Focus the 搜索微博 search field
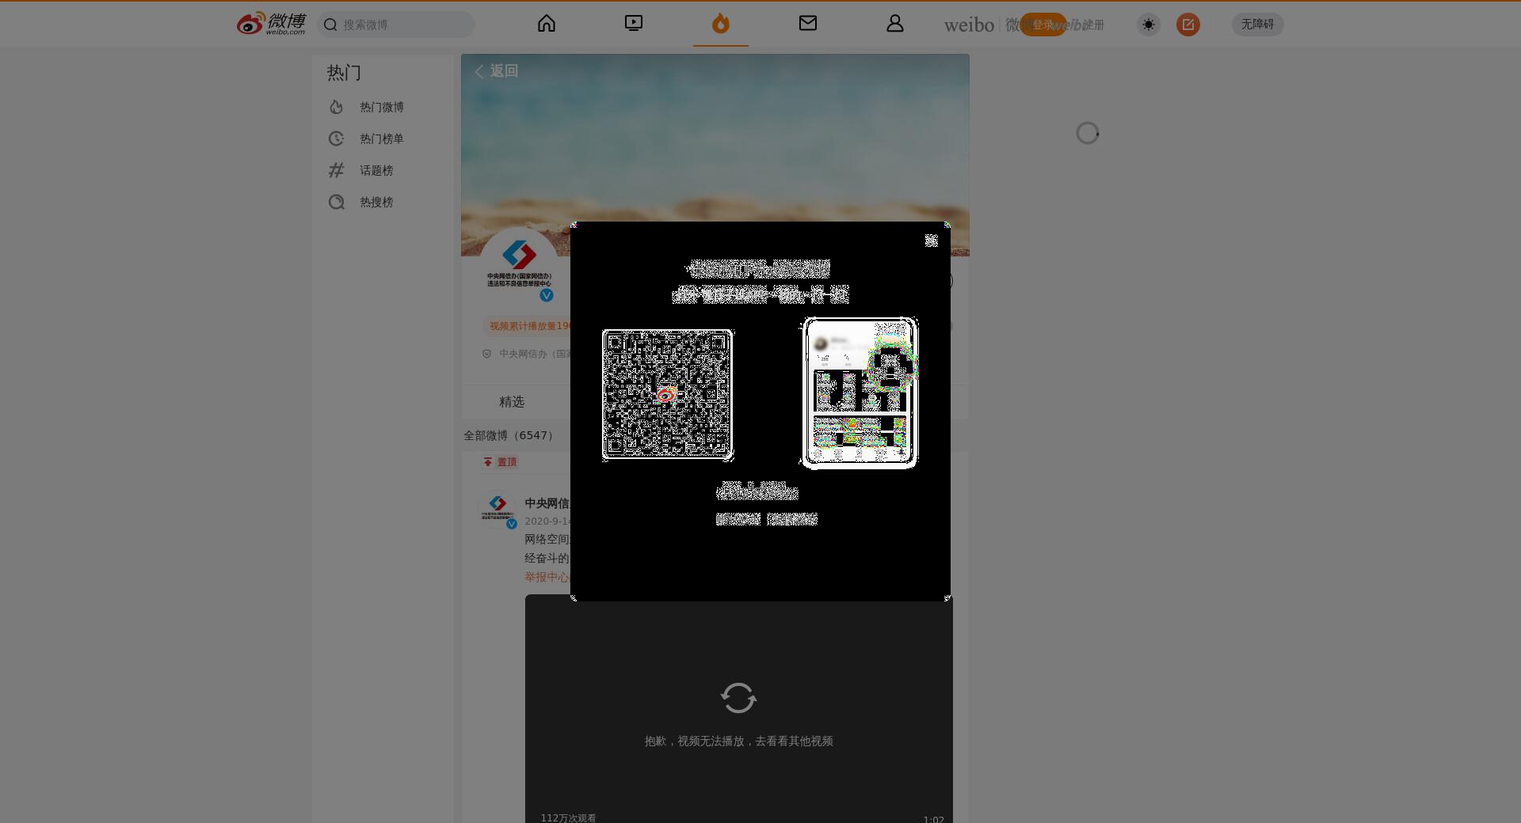Image resolution: width=1521 pixels, height=823 pixels. pos(396,25)
